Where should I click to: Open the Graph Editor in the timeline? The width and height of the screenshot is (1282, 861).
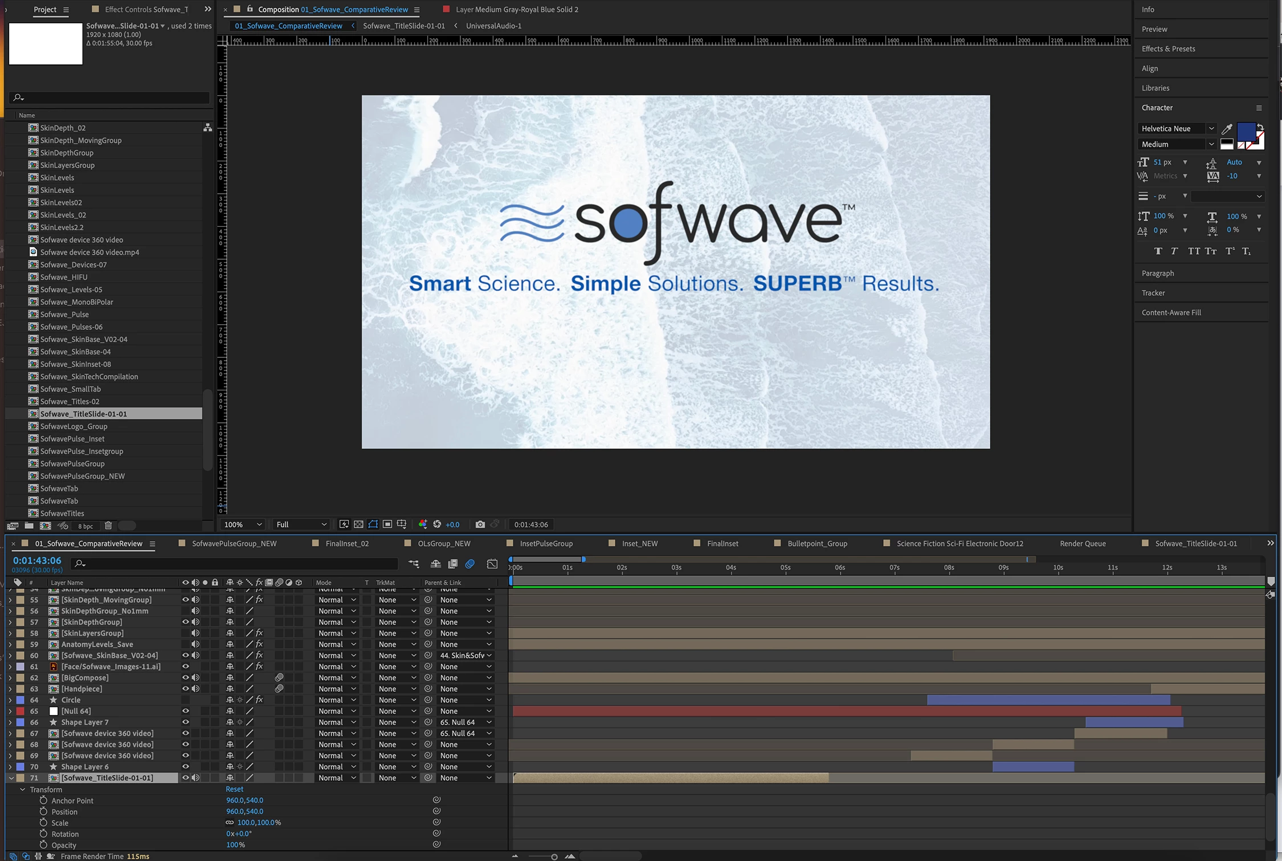point(492,564)
